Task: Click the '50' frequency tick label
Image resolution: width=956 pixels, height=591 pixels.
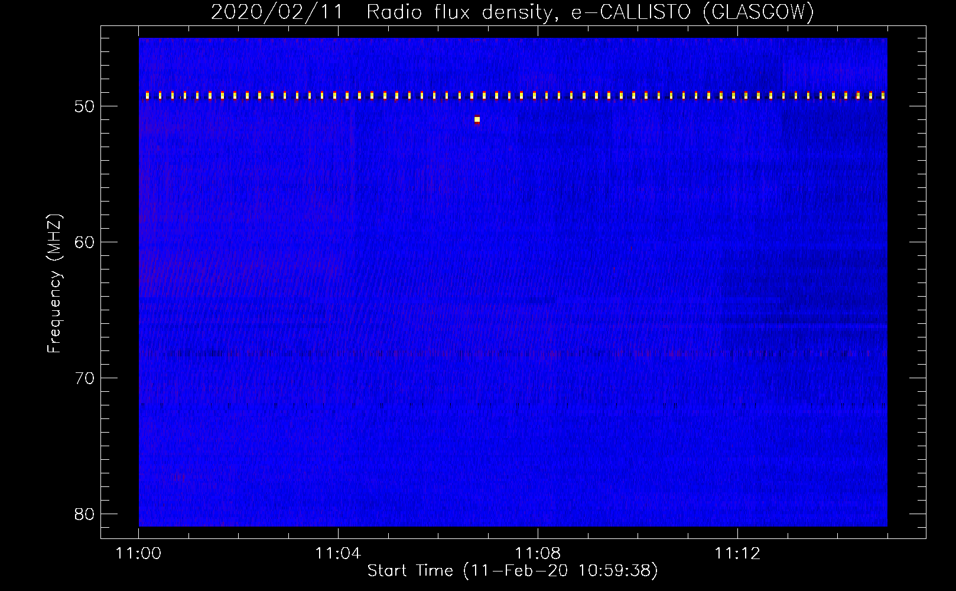Action: point(85,106)
